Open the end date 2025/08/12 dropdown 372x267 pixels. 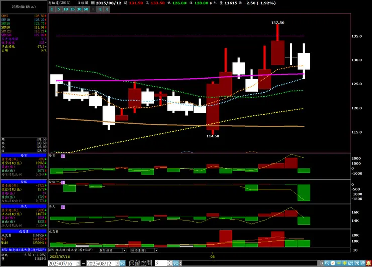click(117, 263)
